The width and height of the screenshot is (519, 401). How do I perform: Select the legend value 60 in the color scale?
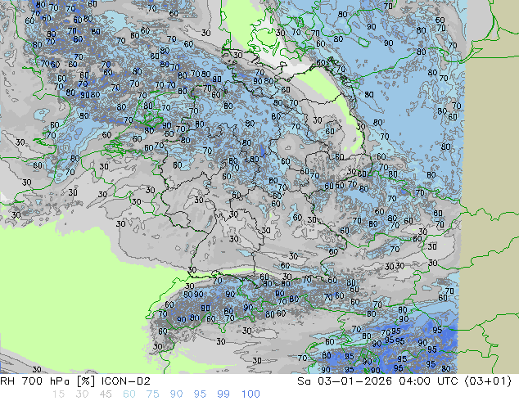tap(129, 394)
